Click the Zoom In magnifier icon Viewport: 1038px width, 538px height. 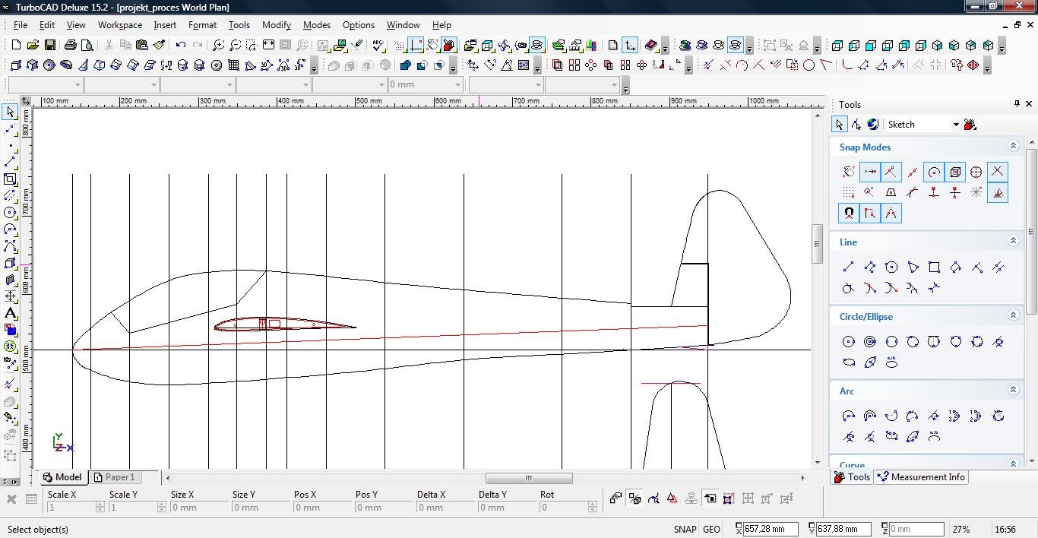coord(218,46)
